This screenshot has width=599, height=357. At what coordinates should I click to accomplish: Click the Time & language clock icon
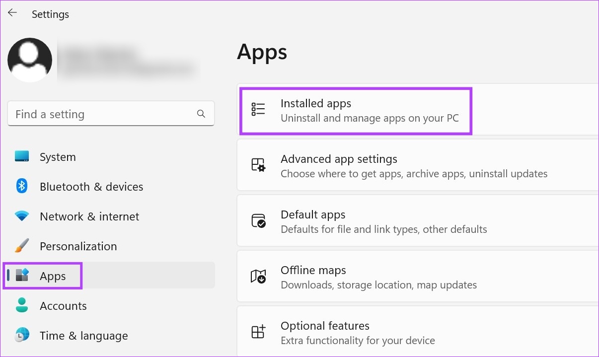point(22,335)
